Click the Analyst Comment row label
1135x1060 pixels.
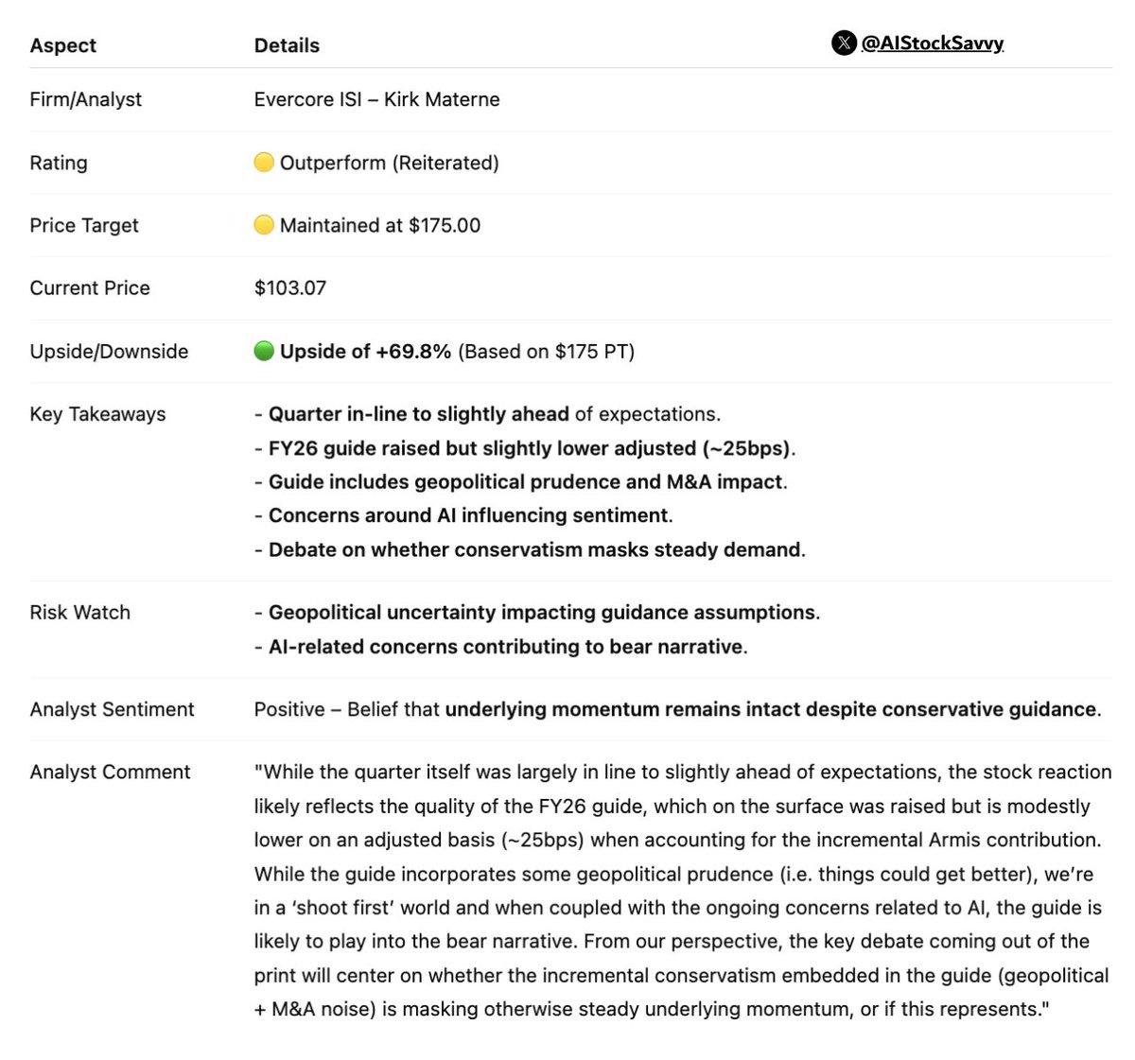[x=110, y=772]
